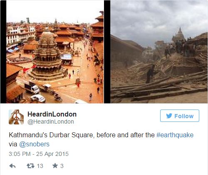Follow the HeardinLondon account
The image size is (208, 175).
(x=180, y=116)
